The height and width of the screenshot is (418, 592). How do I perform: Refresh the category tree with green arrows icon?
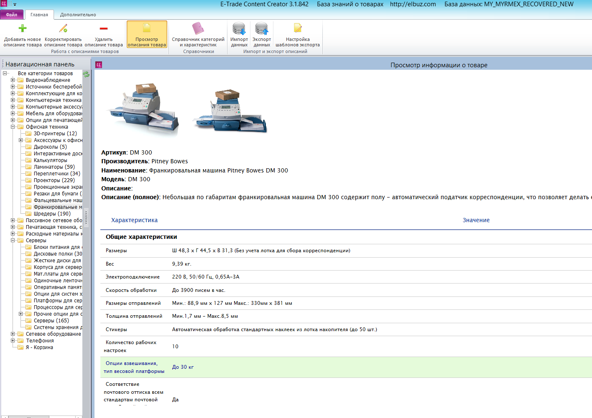86,74
